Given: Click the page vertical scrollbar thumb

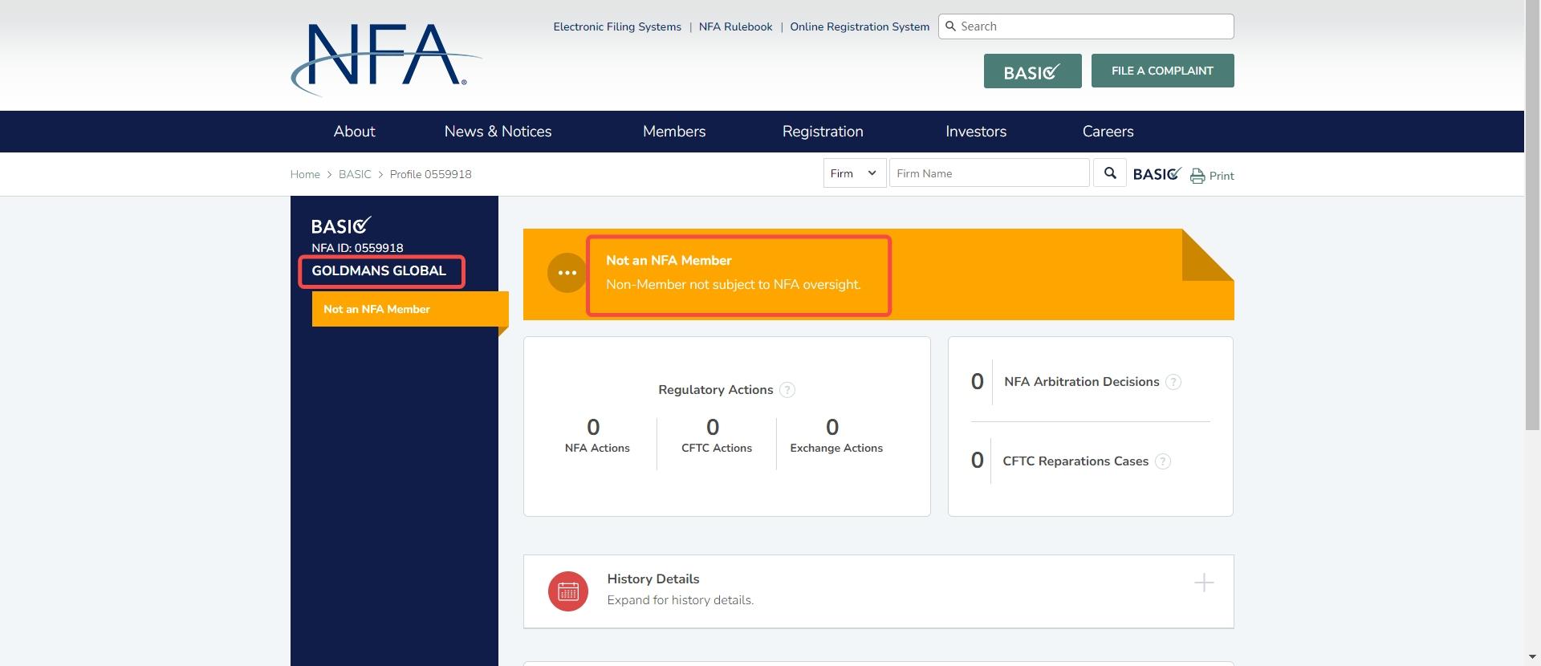Looking at the screenshot, I should point(1532,217).
